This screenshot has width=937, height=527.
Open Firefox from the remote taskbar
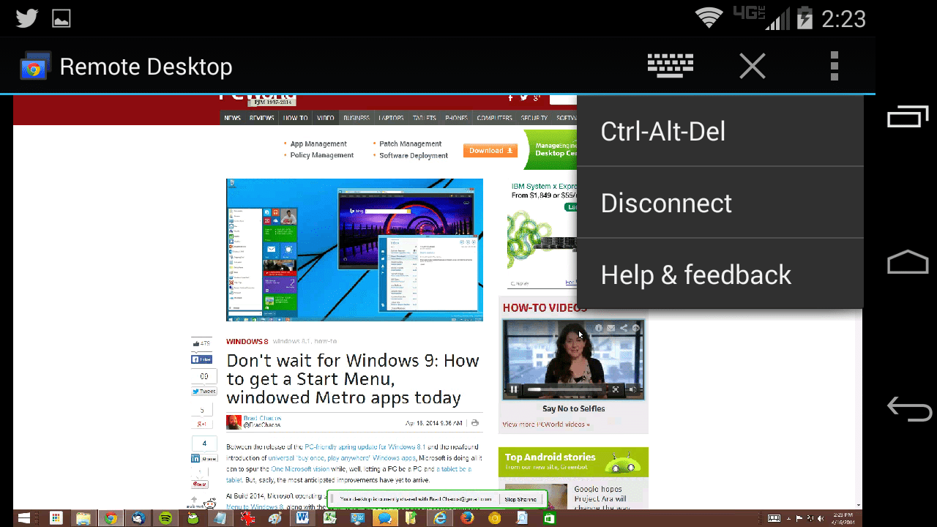[x=467, y=518]
